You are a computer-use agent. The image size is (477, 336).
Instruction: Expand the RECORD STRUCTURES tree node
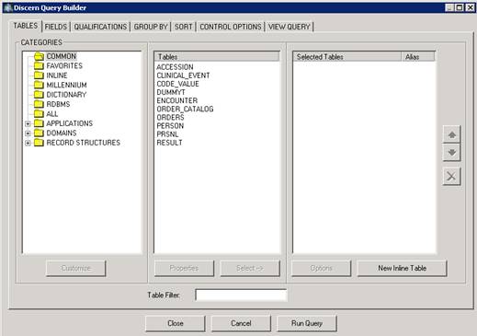coord(28,143)
